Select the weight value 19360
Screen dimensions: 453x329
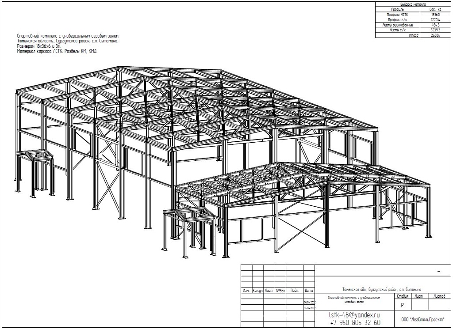coord(436,15)
